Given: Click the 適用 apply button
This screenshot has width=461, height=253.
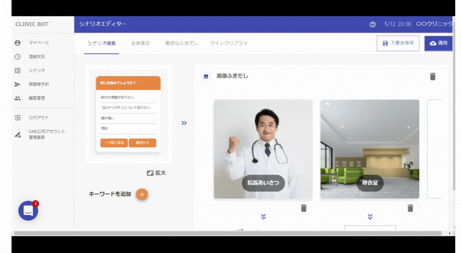Looking at the screenshot, I should click(x=438, y=43).
